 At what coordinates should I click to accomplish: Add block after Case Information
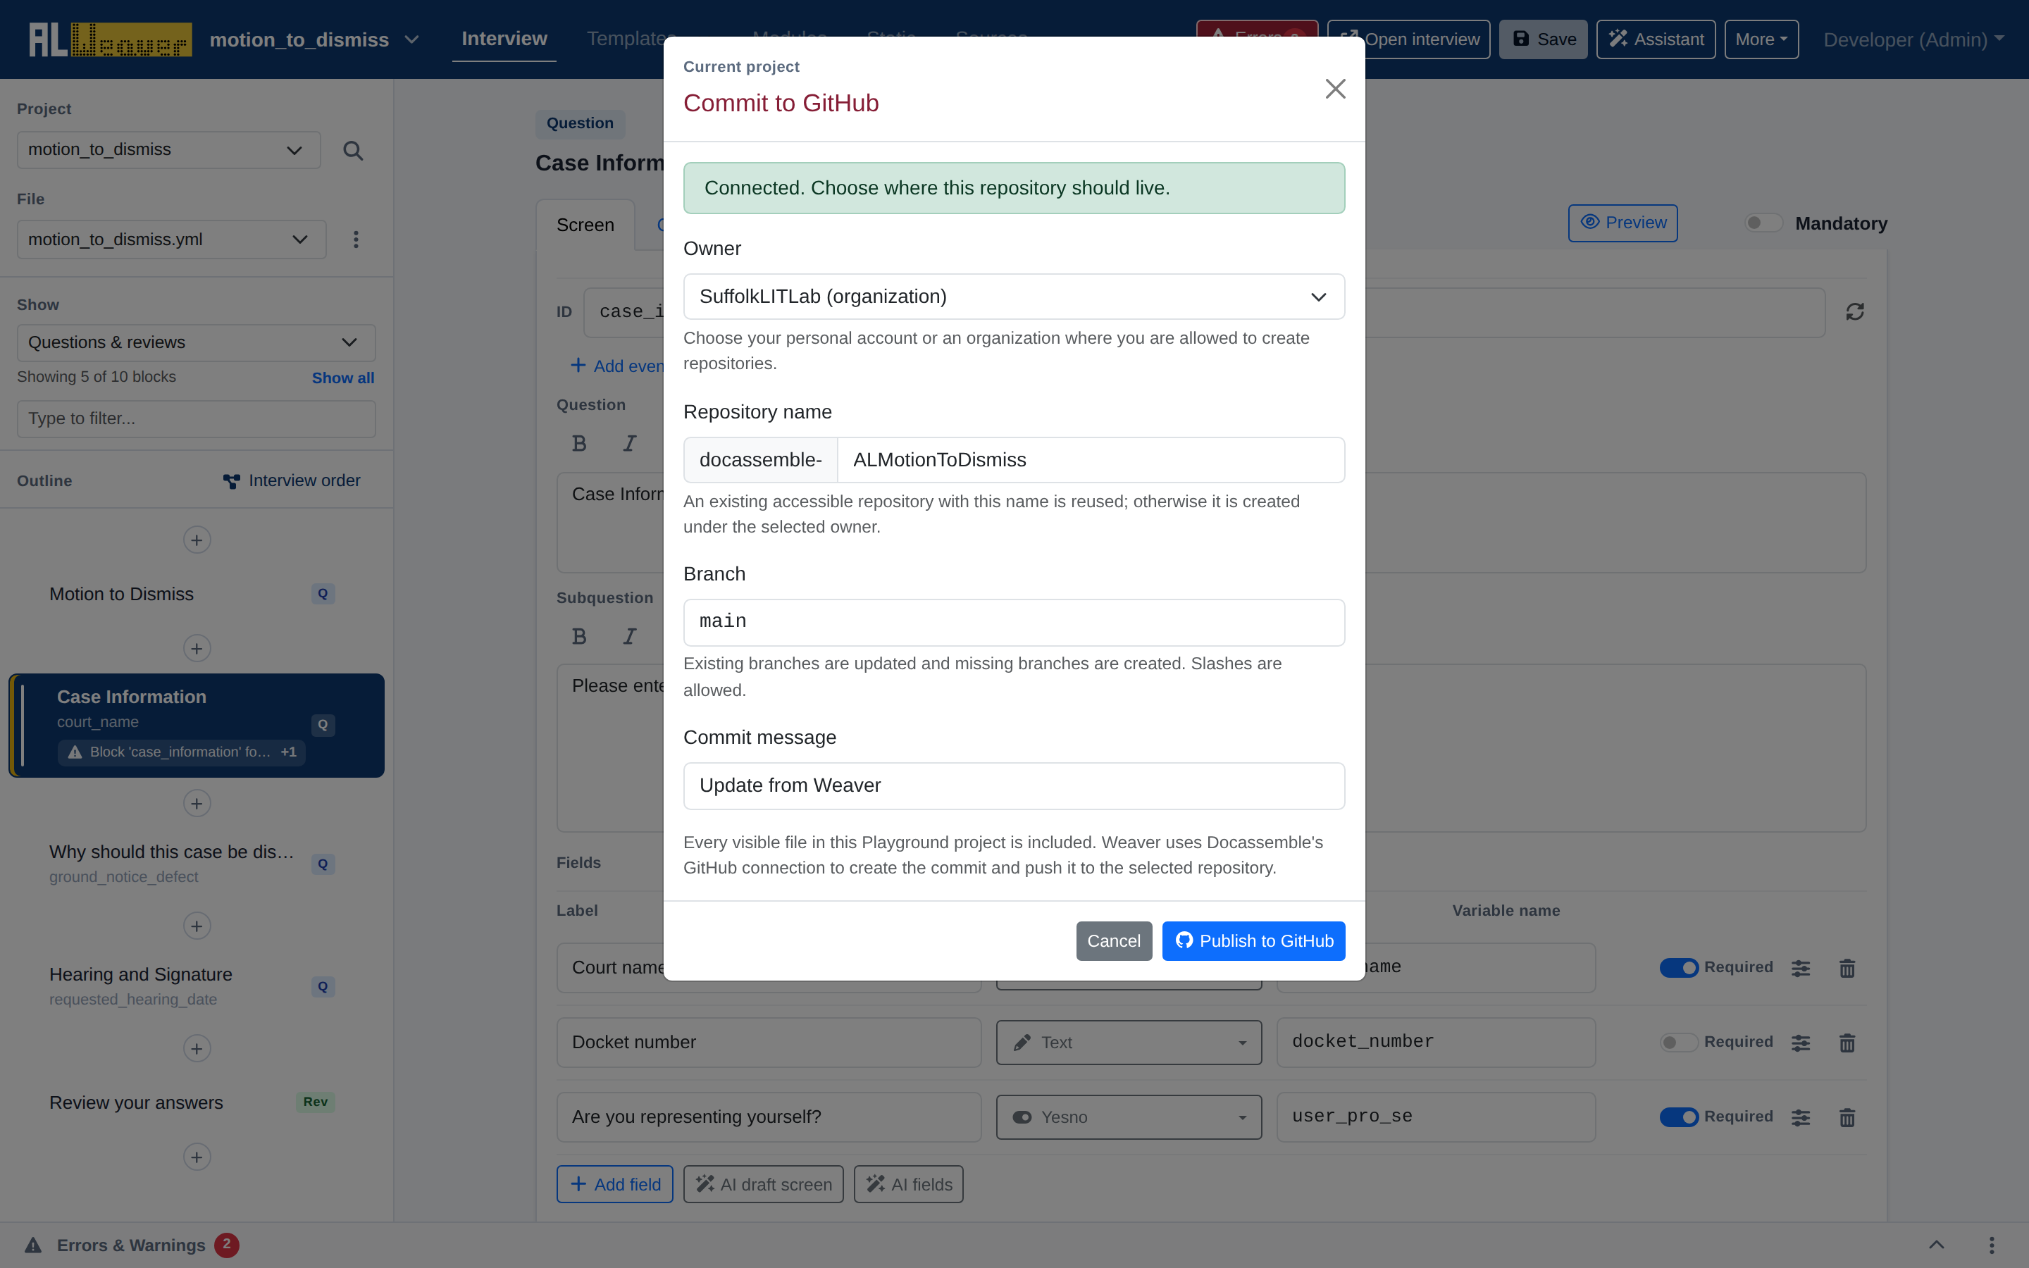197,803
